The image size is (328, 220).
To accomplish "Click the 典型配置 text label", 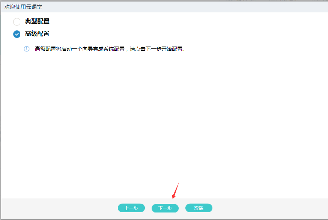I will pyautogui.click(x=37, y=21).
